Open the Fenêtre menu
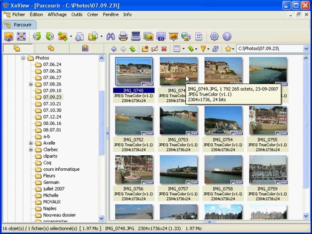The image size is (312, 234). tap(110, 15)
